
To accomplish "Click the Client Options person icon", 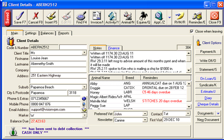I will (x=198, y=43).
